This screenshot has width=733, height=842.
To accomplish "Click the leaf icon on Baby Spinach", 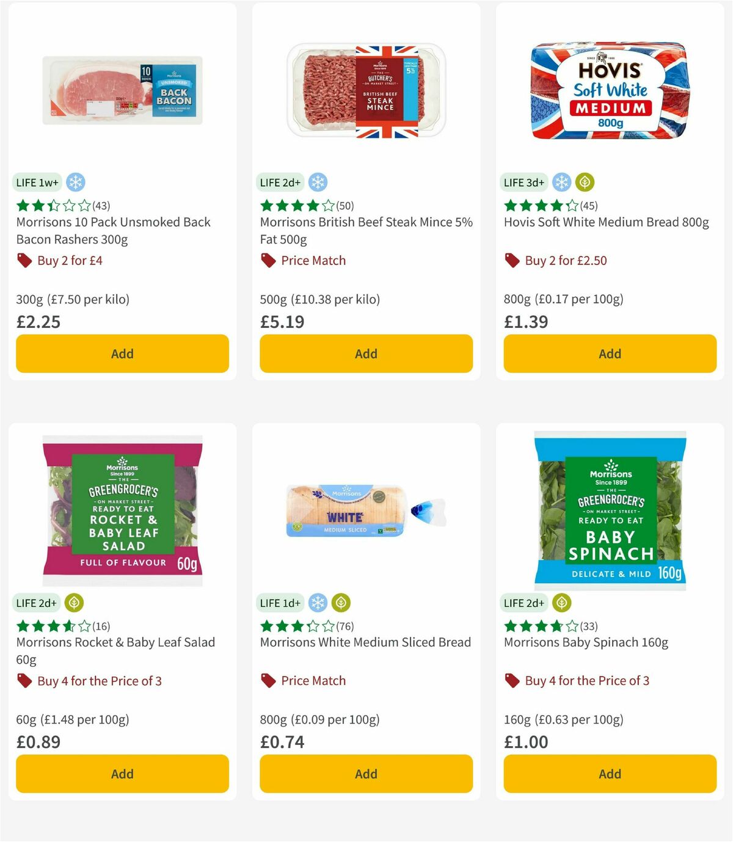I will (561, 603).
